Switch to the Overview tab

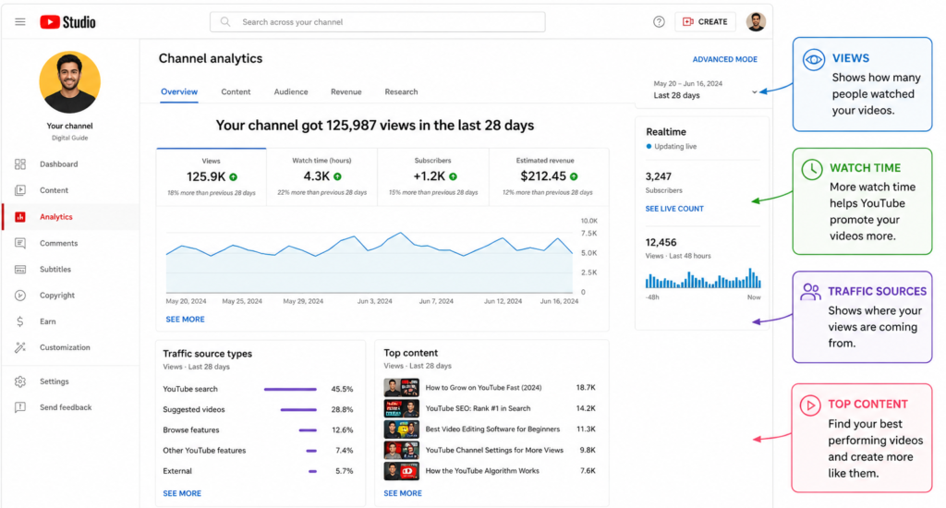click(x=178, y=91)
